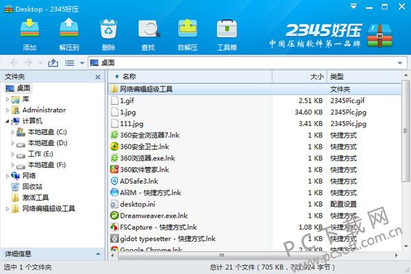Sort by 类型 column header
The image size is (411, 274).
point(364,77)
